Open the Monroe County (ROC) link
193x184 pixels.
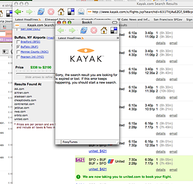point(34,52)
